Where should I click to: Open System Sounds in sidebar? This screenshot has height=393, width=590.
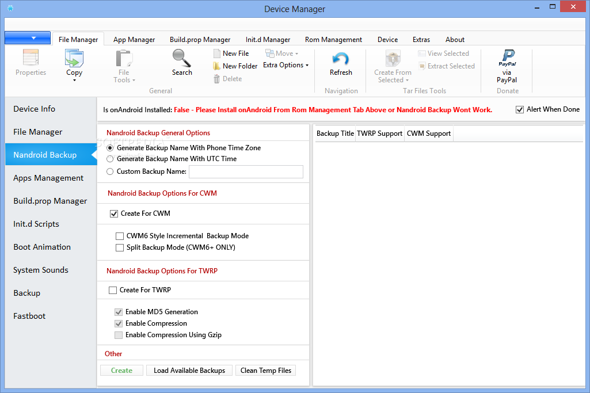pos(51,270)
